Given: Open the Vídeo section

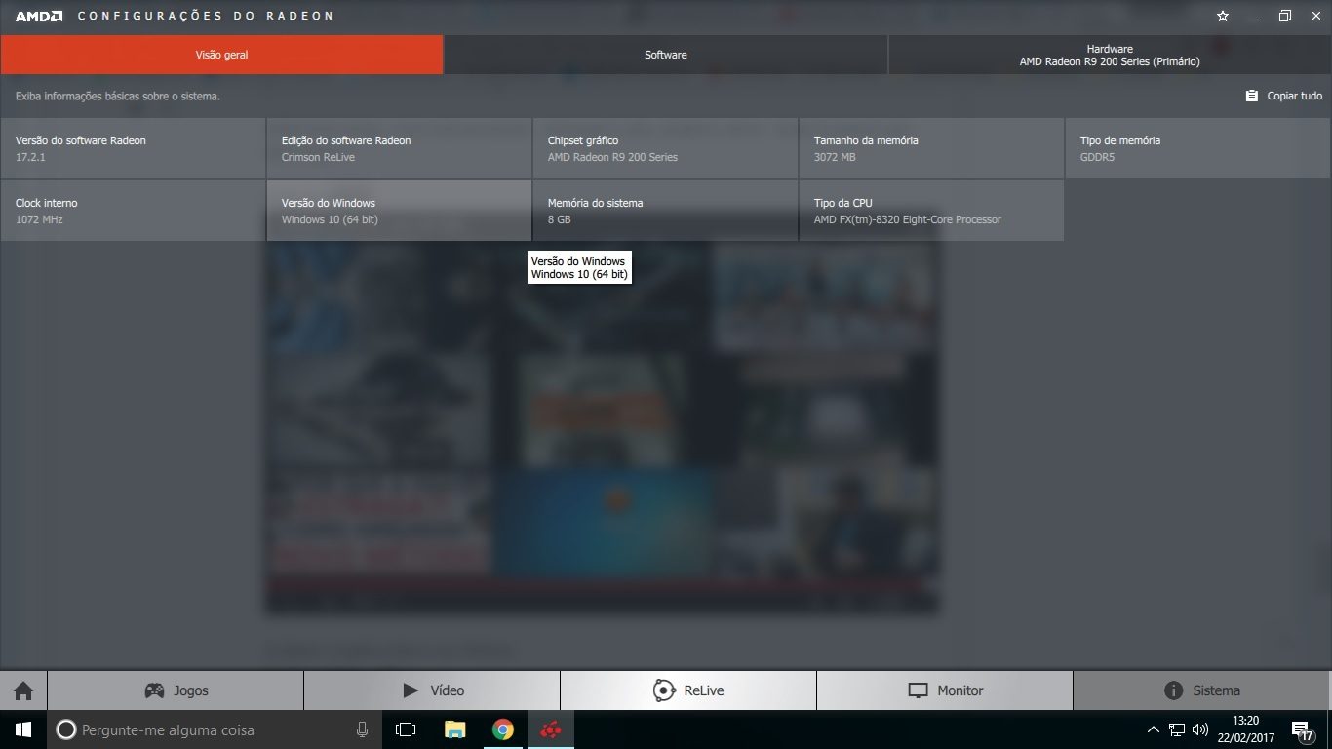Looking at the screenshot, I should click(x=432, y=690).
